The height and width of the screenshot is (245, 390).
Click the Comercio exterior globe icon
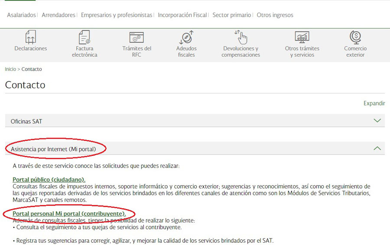(x=355, y=37)
